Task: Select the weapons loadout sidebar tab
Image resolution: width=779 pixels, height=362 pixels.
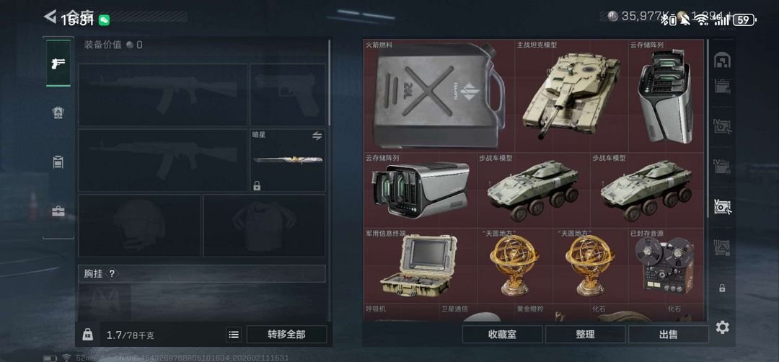Action: 58,63
